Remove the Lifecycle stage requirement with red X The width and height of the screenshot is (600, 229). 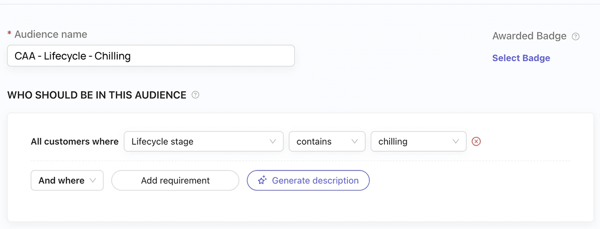point(476,141)
